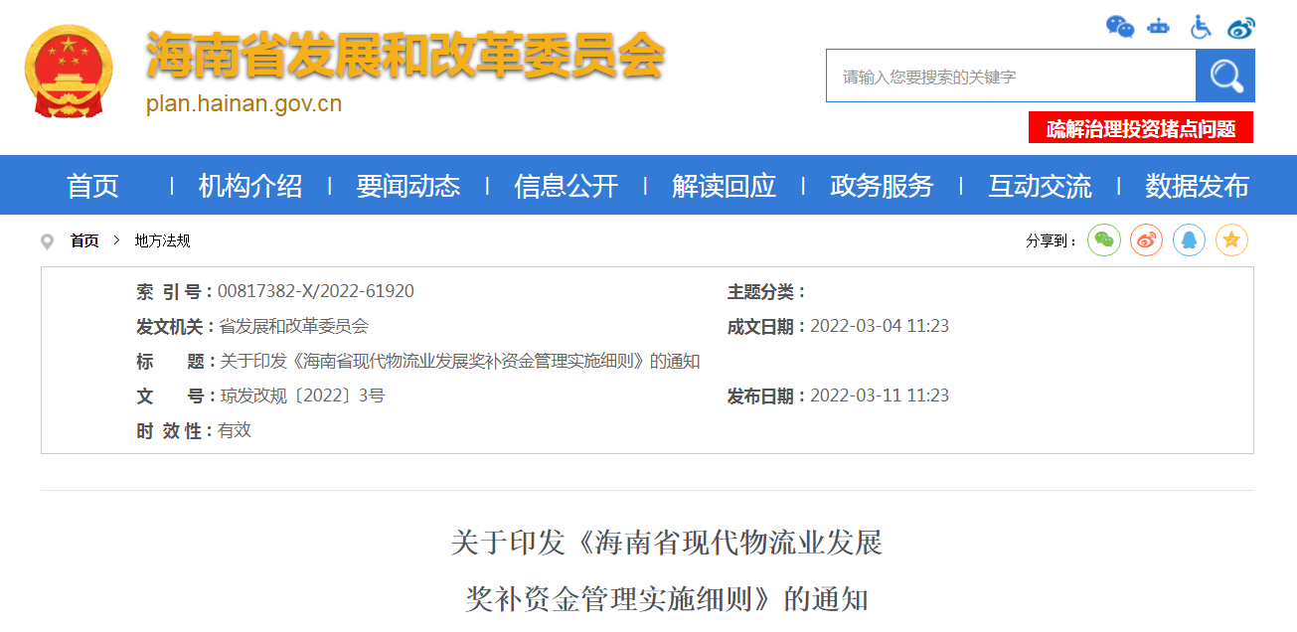
Task: Select 要闻动态 in the navigation bar
Action: (407, 186)
